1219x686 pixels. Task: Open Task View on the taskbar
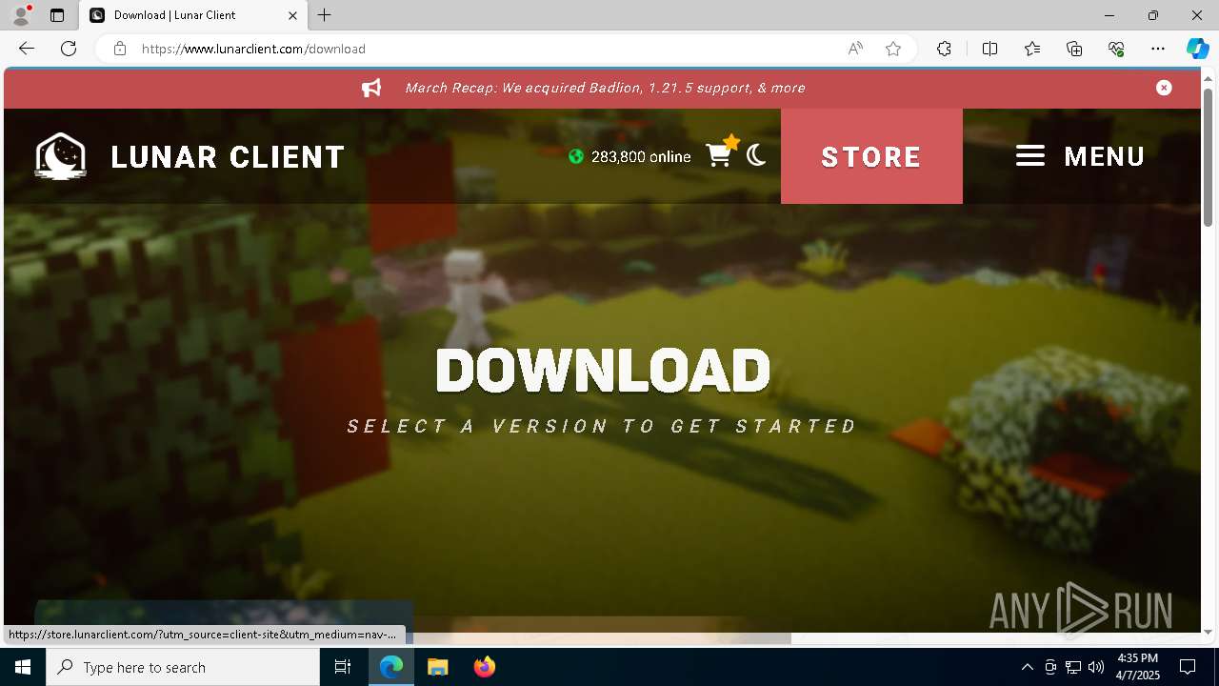[343, 667]
